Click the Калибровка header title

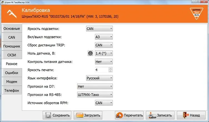36,10
